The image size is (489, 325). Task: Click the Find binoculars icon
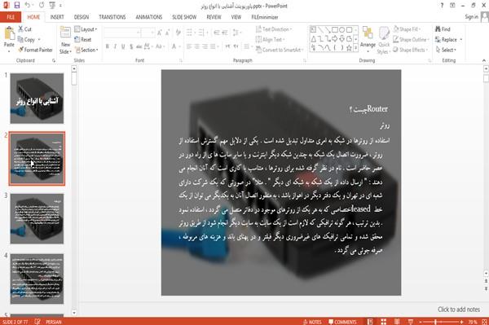(438, 29)
